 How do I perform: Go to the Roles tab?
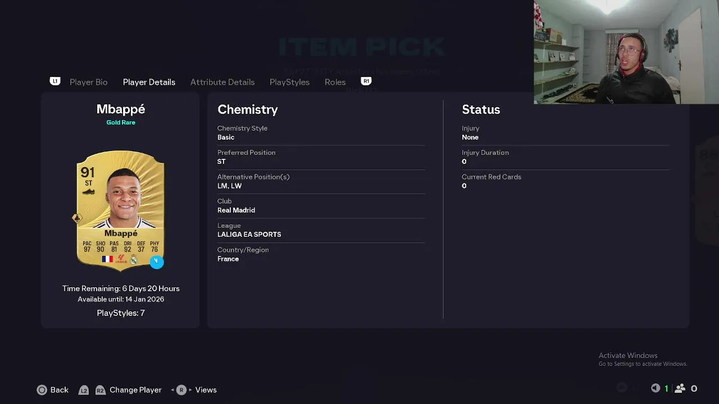335,82
